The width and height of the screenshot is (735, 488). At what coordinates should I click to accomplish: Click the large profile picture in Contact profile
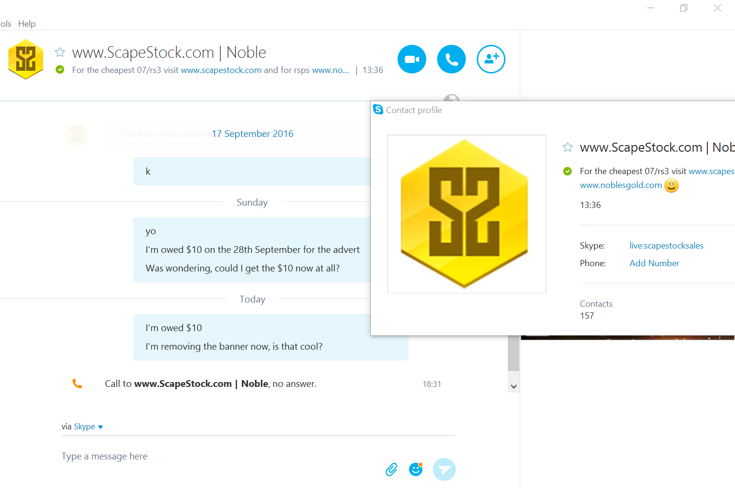pyautogui.click(x=467, y=214)
